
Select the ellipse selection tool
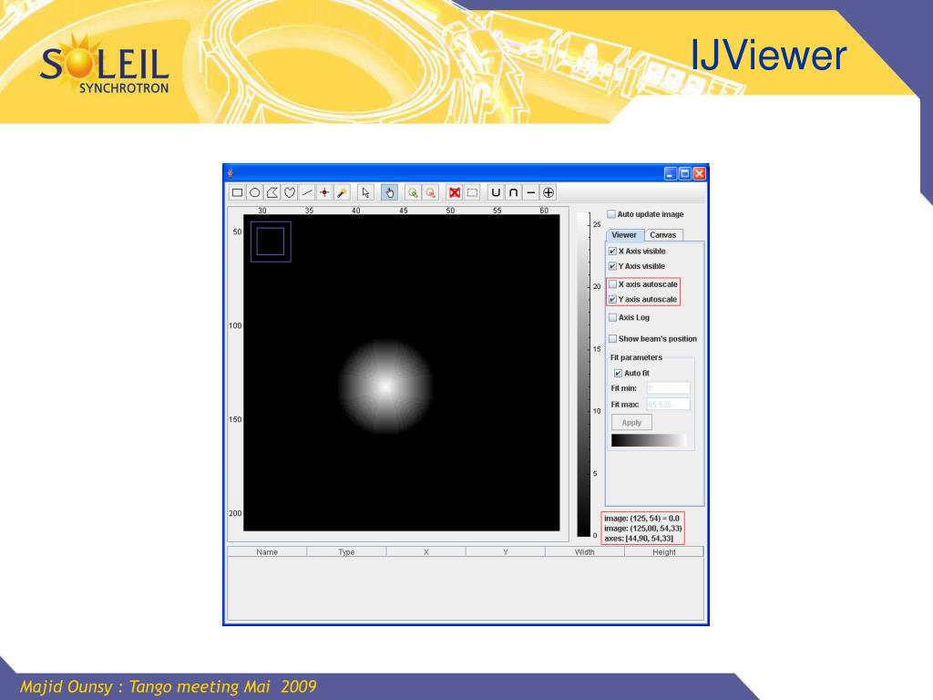[255, 192]
